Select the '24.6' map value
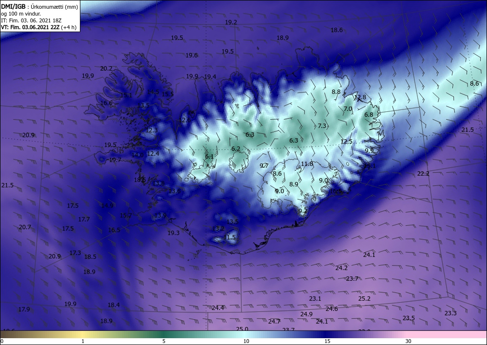This screenshot has height=345, width=487. tap(332, 309)
